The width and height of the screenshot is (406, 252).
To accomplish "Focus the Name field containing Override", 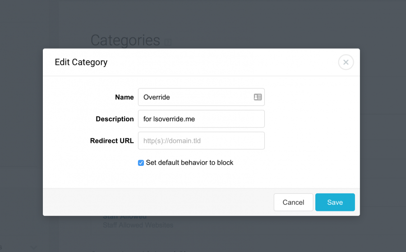I will 201,97.
